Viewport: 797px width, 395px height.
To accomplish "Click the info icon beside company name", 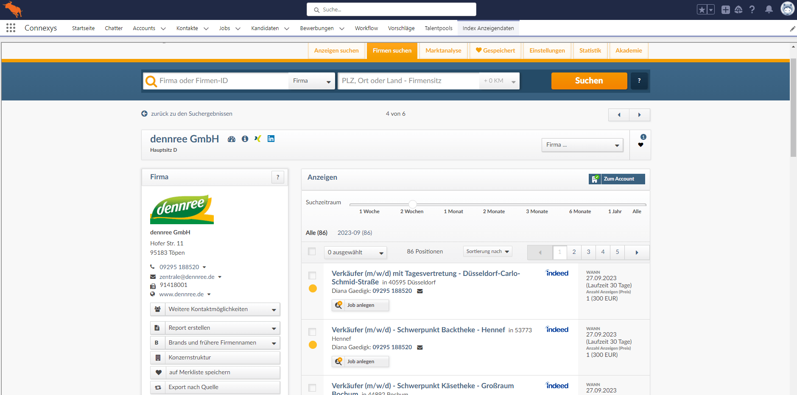I will click(245, 139).
